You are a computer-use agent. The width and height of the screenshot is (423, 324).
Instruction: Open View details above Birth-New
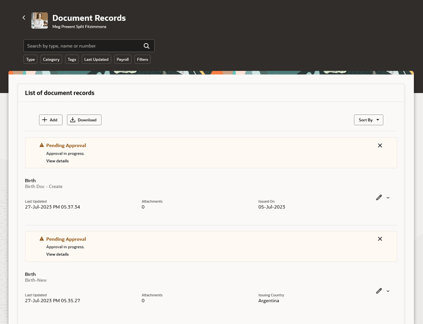click(57, 254)
